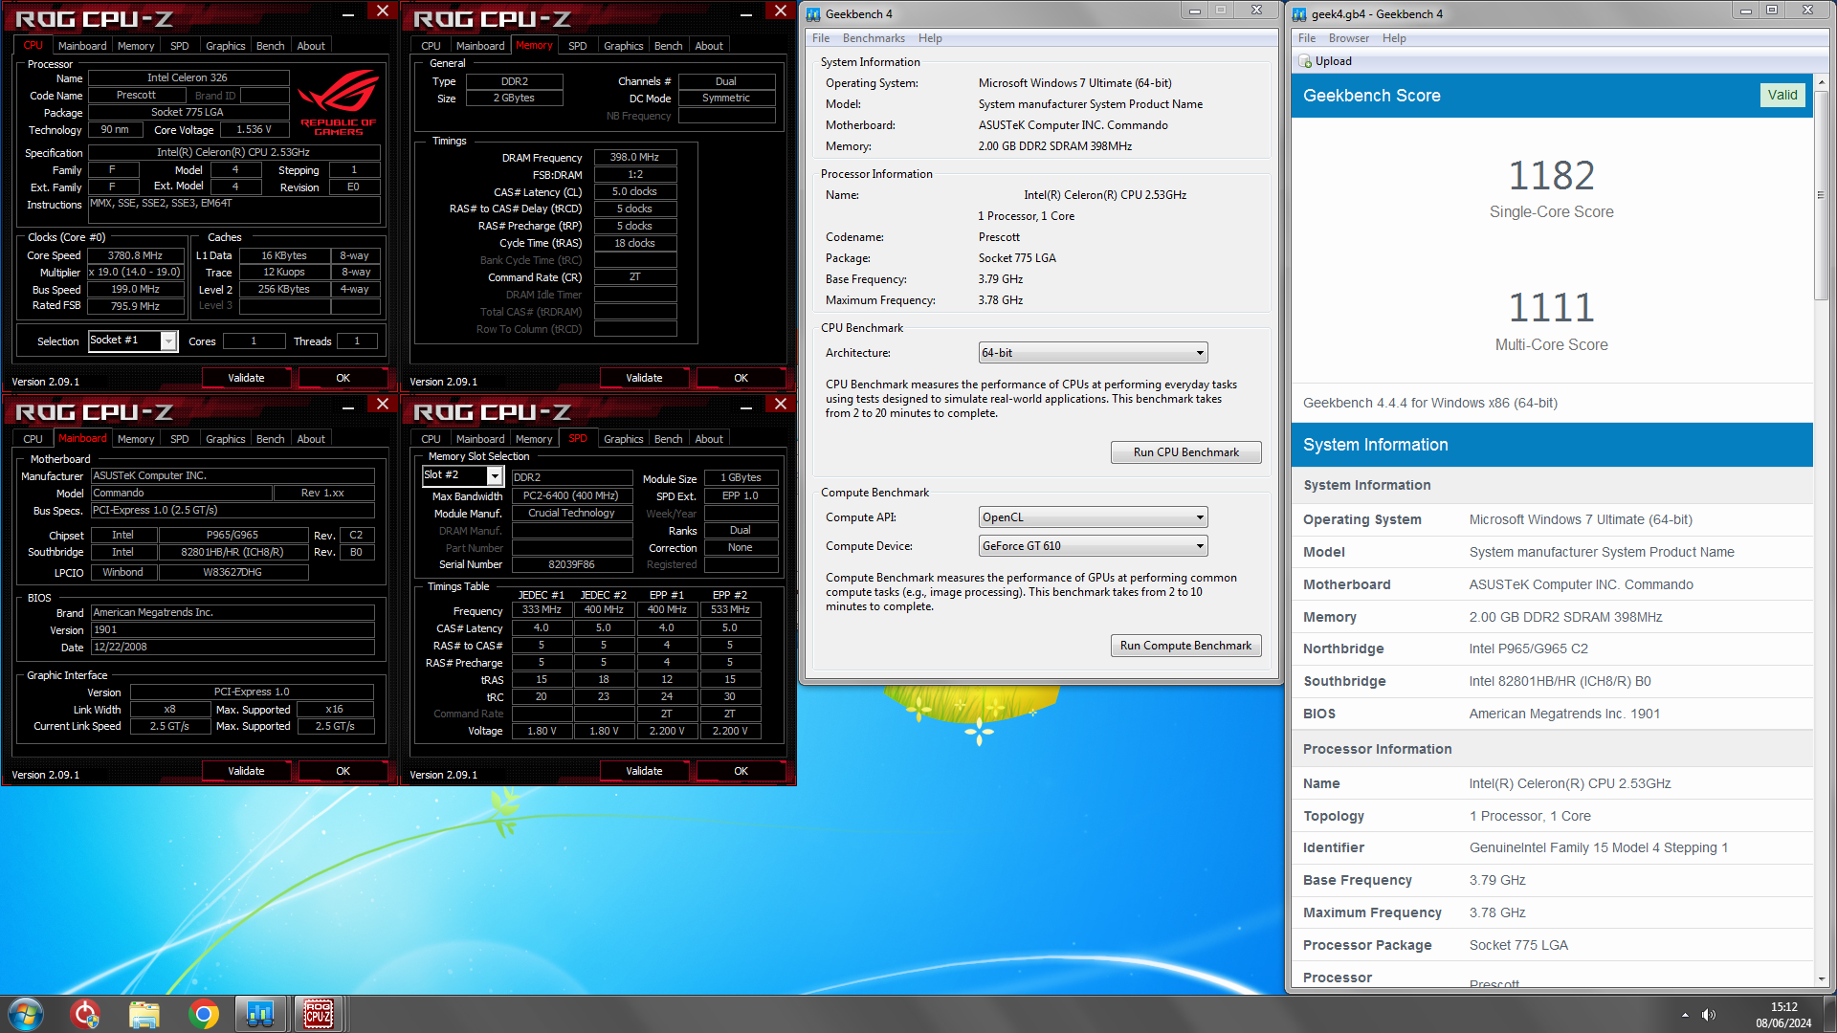Image resolution: width=1837 pixels, height=1033 pixels.
Task: Click Run Compute Benchmark button
Action: [1185, 646]
